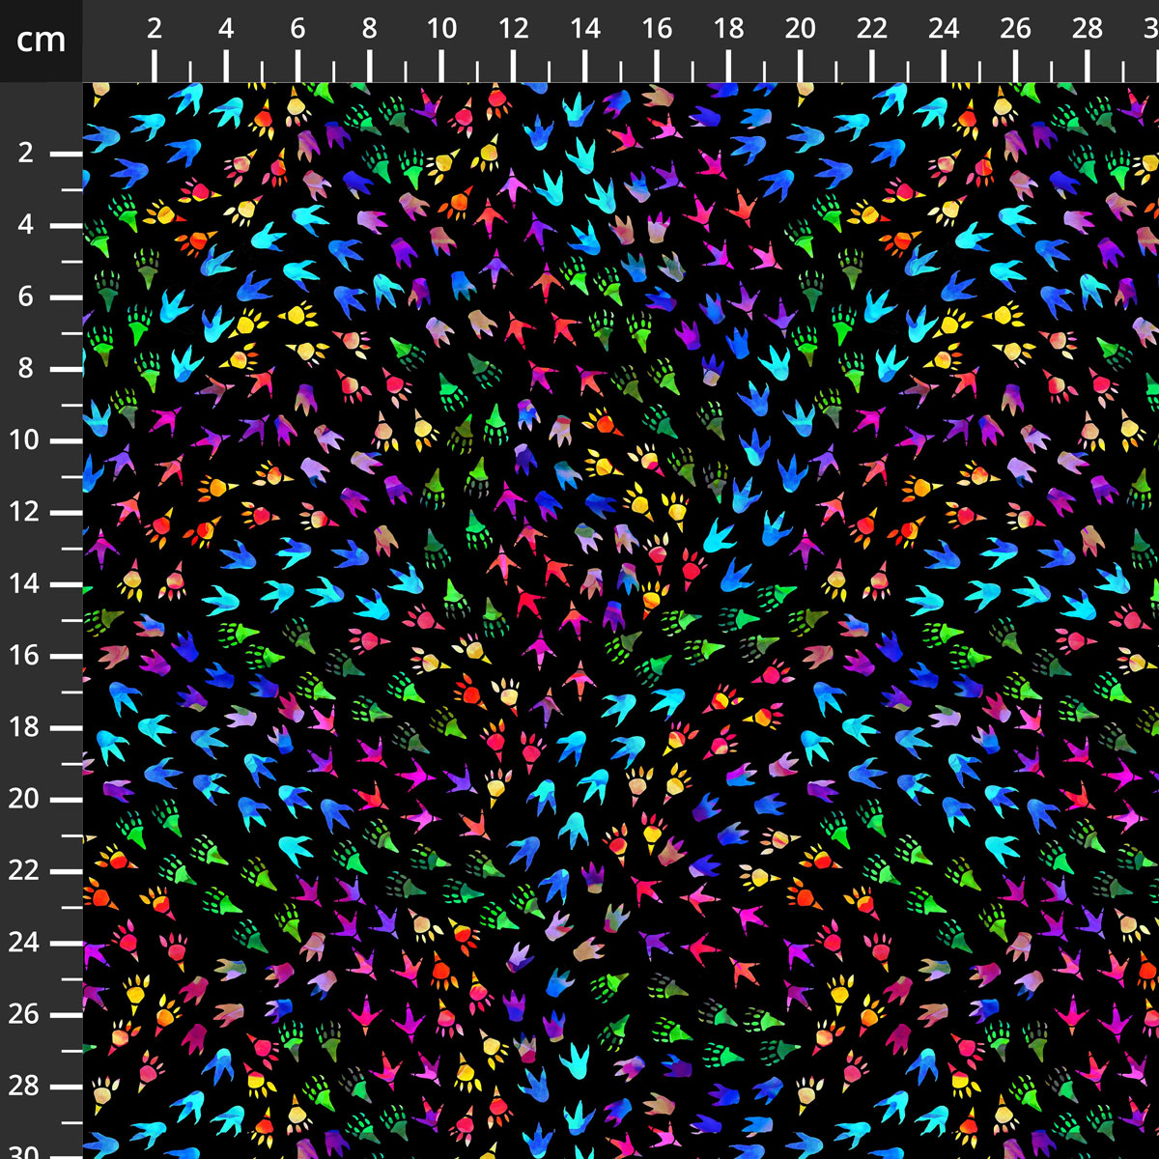Viewport: 1159px width, 1159px height.
Task: Select 26 on the horizontal ruler
Action: click(x=1015, y=29)
